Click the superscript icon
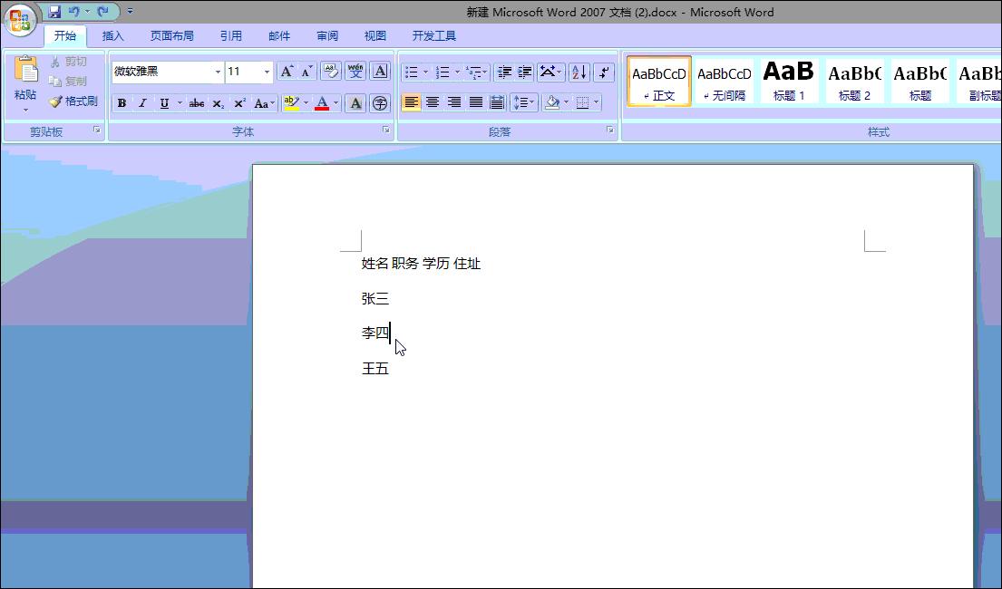Image resolution: width=1002 pixels, height=589 pixels. (238, 102)
